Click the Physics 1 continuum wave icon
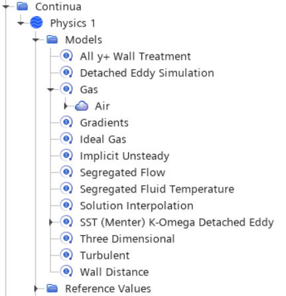This screenshot has height=296, width=286. (36, 23)
